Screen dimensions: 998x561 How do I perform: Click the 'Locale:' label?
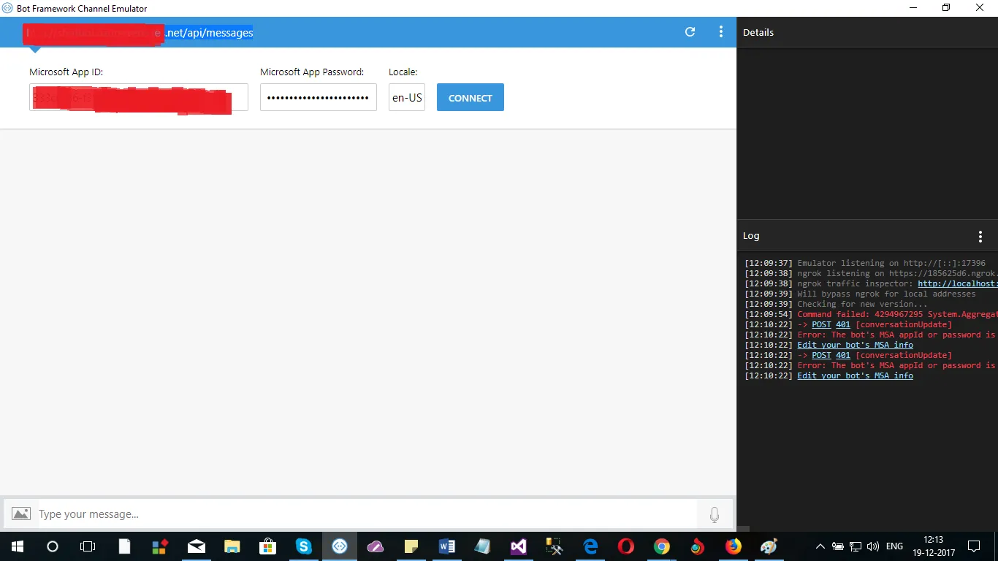[403, 72]
